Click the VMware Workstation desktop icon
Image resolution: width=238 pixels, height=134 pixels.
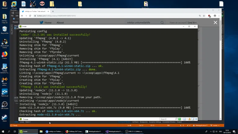click(x=14, y=6)
